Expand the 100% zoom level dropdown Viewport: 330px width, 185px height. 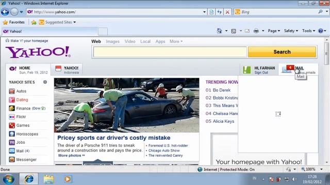pyautogui.click(x=321, y=169)
